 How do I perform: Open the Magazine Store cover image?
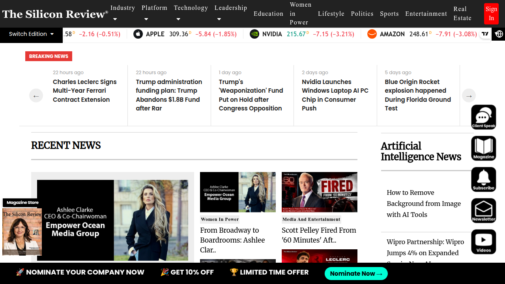[22, 232]
